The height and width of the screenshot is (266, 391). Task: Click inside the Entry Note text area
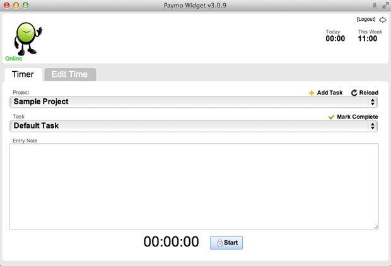pos(194,186)
